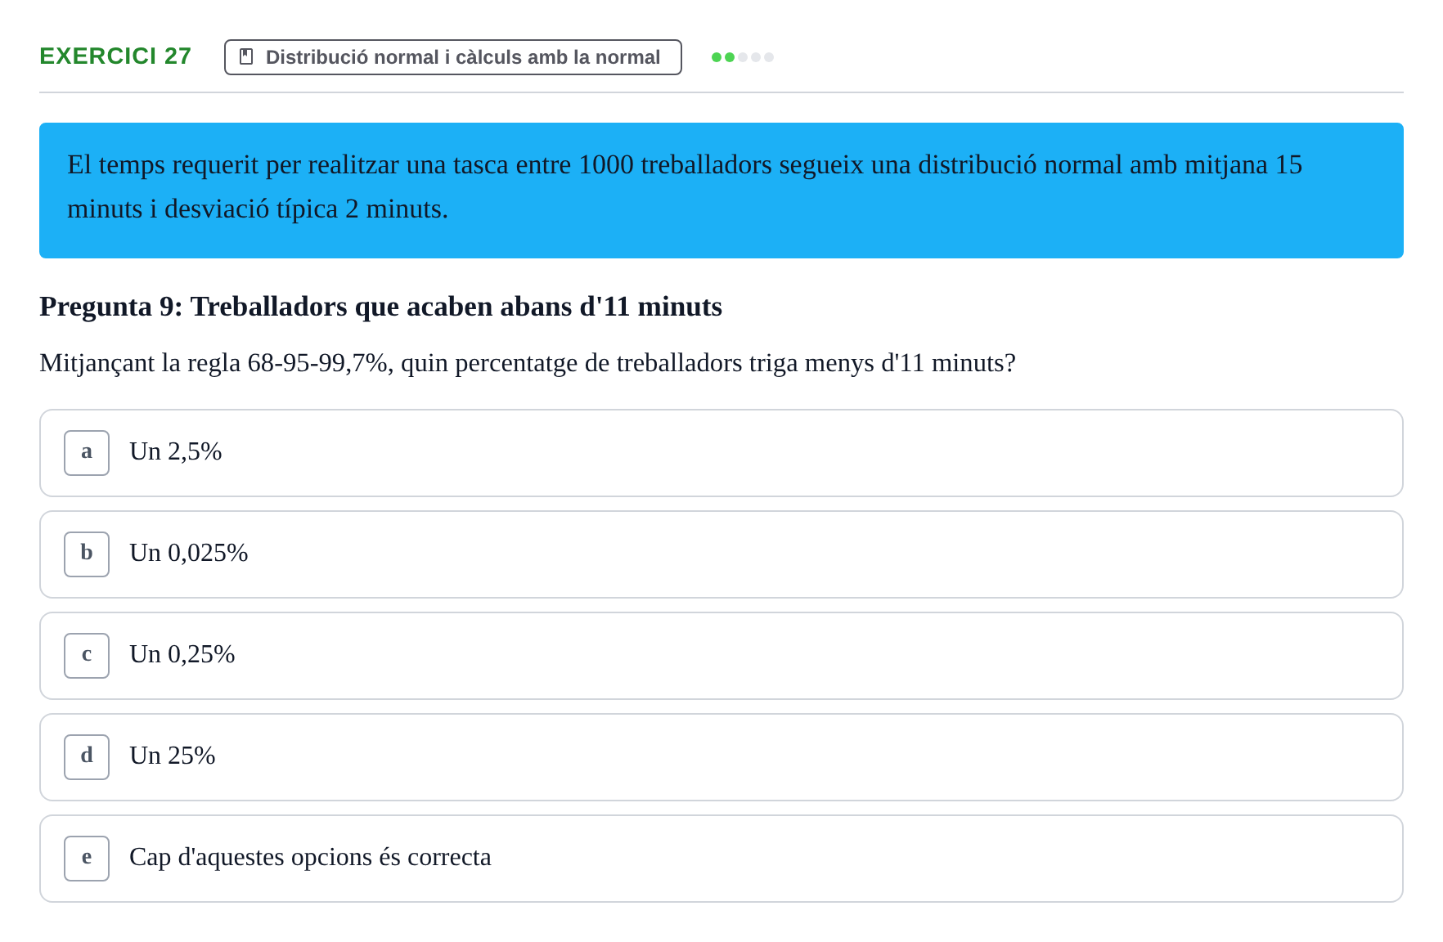Viewport: 1443px width, 942px height.
Task: Click the 'Pregunta 9' question title
Action: (380, 307)
